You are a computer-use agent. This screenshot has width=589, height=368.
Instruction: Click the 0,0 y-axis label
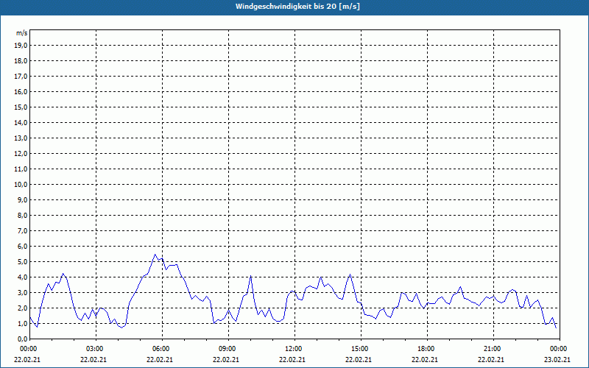pos(22,339)
